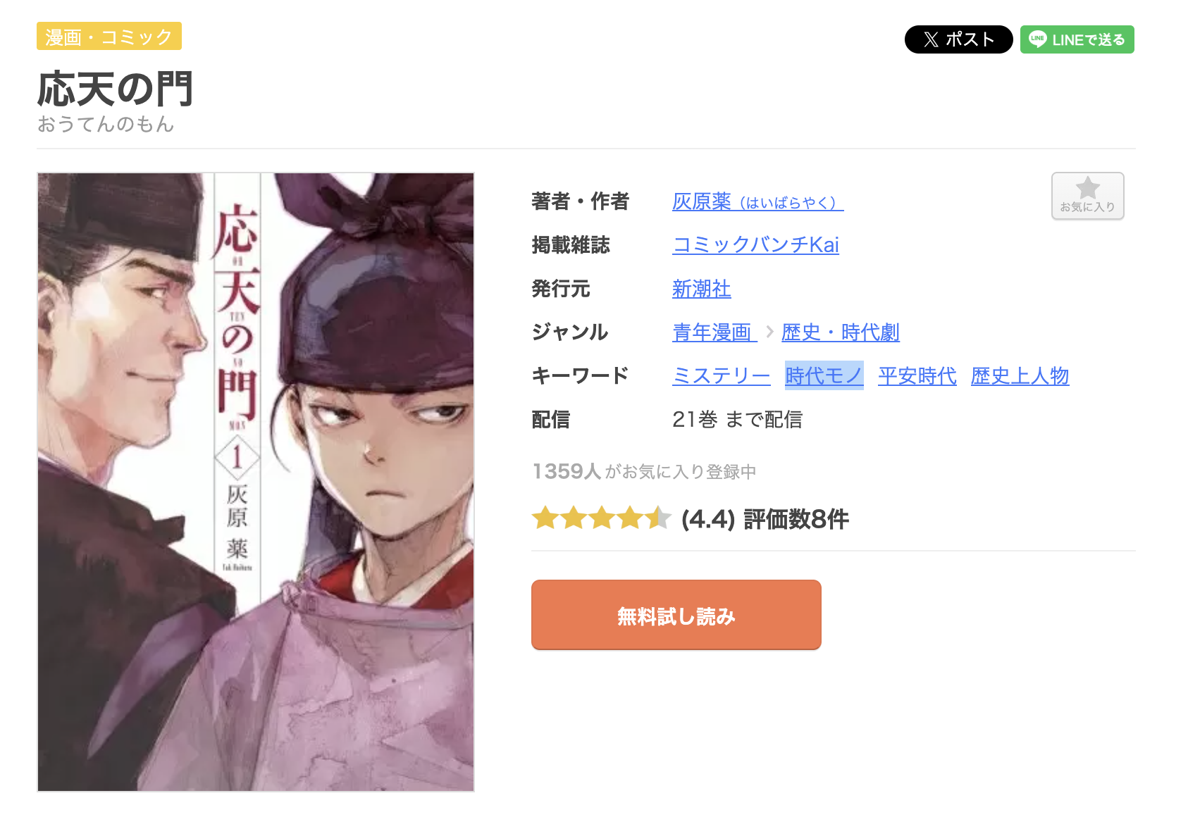Click the 平安時代 keyword link
This screenshot has width=1188, height=817.
(x=917, y=376)
